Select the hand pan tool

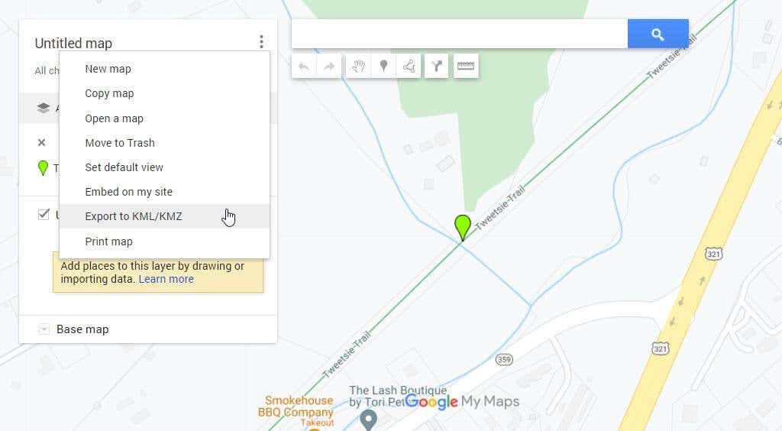358,66
